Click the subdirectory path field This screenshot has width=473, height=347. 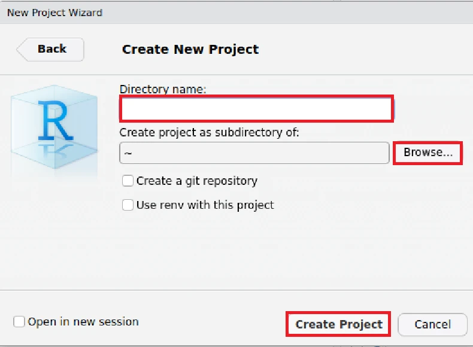pyautogui.click(x=254, y=153)
